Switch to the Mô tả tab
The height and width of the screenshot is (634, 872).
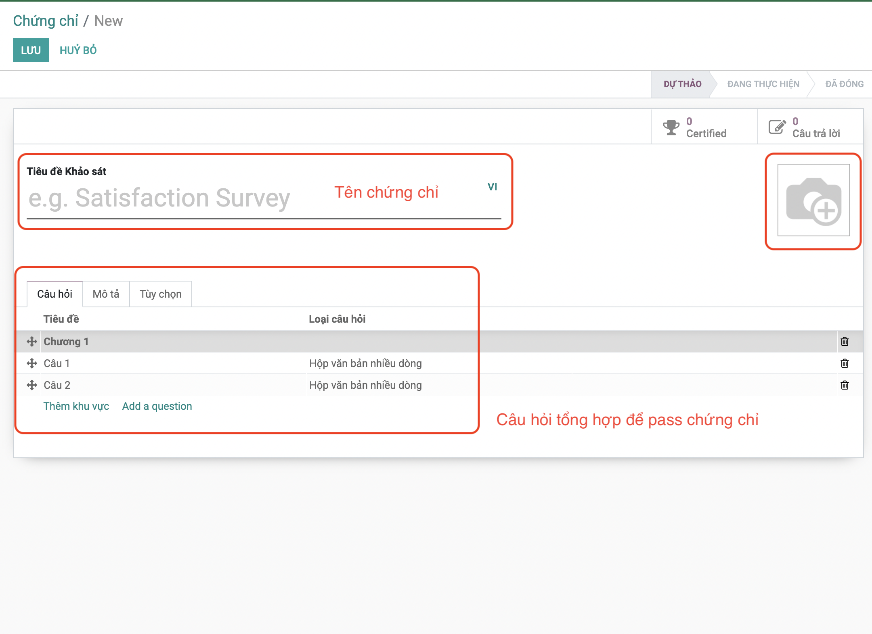[x=106, y=294]
